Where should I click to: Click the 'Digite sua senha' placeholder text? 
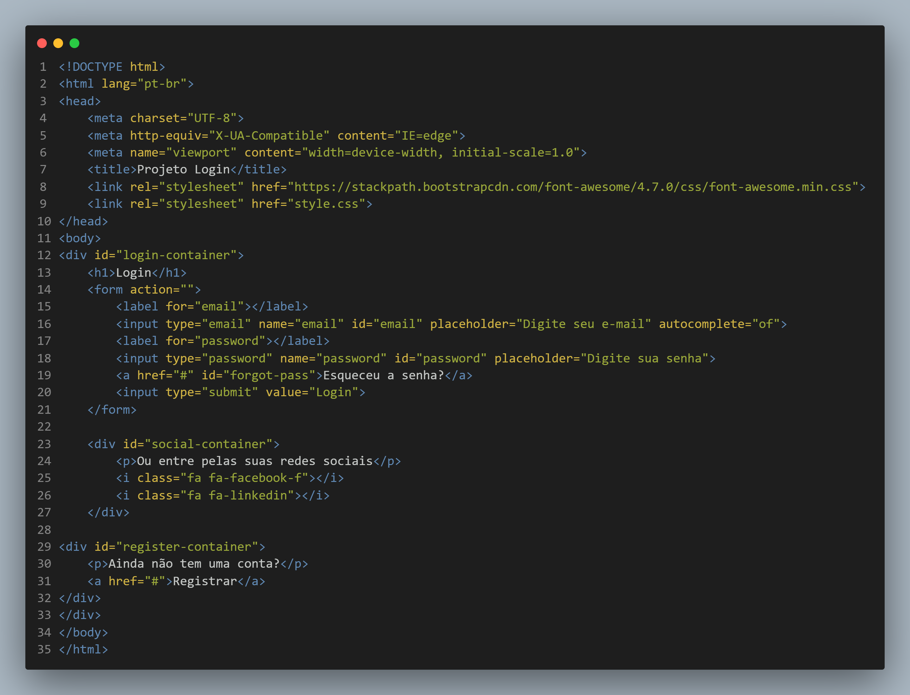(644, 358)
